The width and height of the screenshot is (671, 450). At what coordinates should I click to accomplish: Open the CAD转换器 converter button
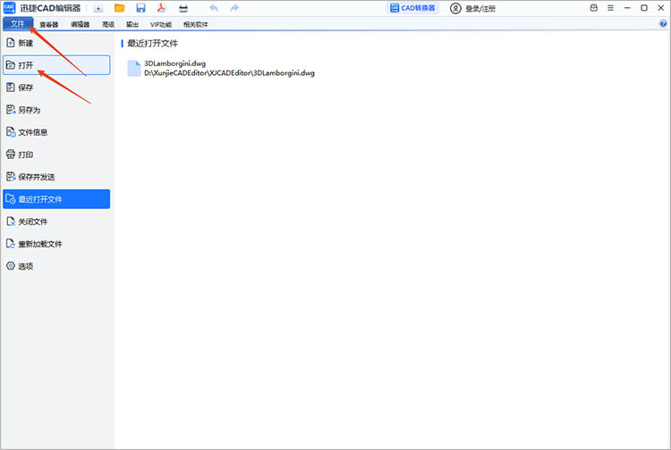(412, 8)
